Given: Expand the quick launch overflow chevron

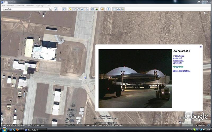Looking at the screenshot, I should 22,129.
